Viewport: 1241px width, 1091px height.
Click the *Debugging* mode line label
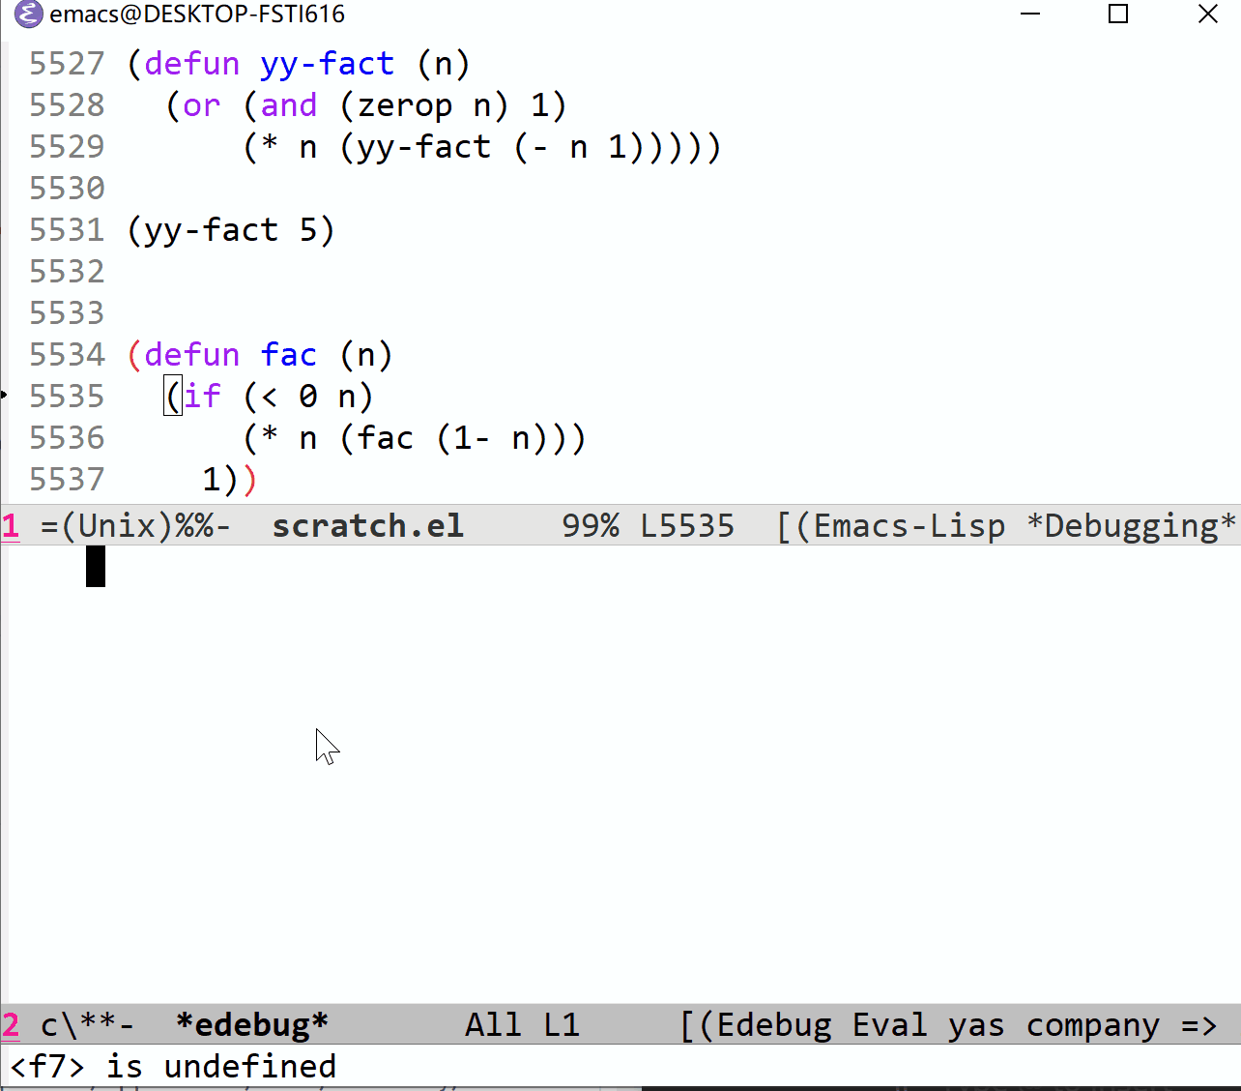pos(1131,526)
